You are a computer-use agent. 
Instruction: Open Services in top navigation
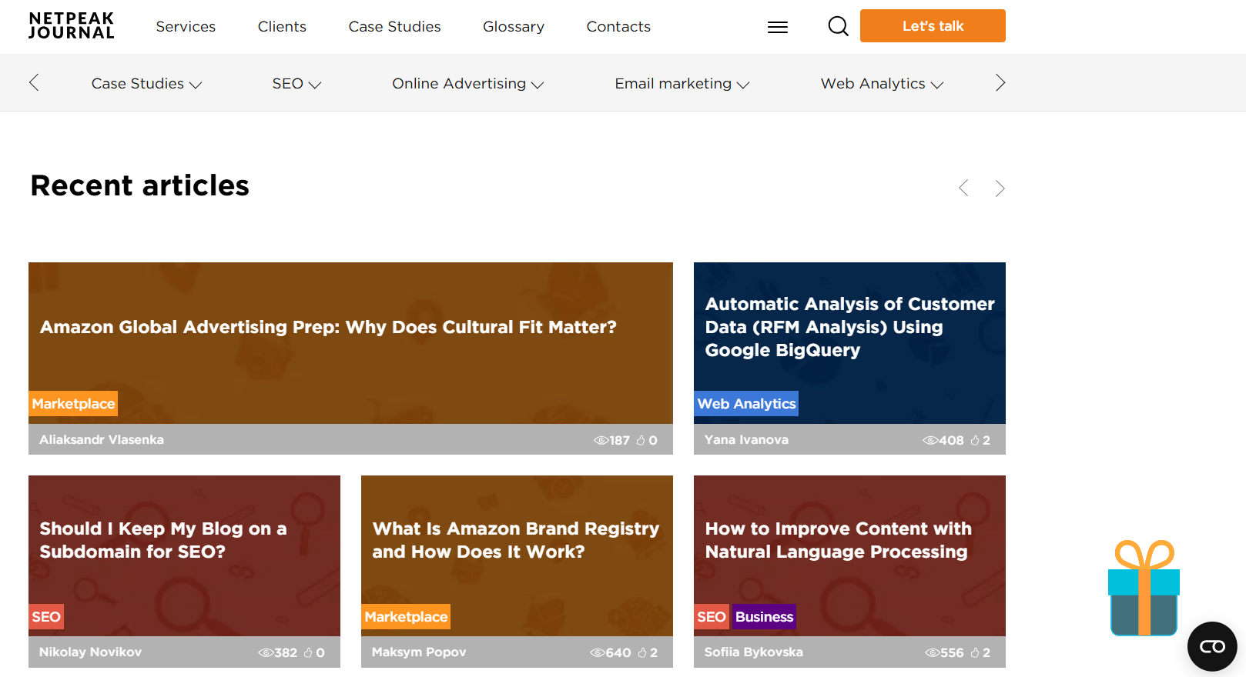pyautogui.click(x=186, y=26)
